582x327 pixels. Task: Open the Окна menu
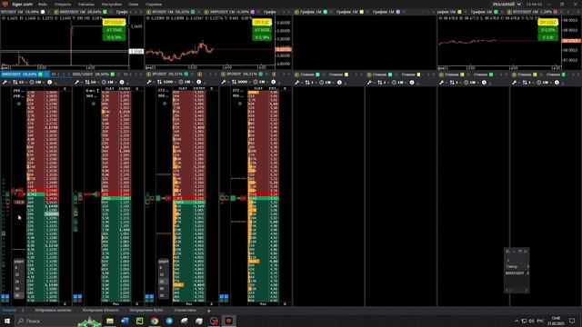pos(134,5)
